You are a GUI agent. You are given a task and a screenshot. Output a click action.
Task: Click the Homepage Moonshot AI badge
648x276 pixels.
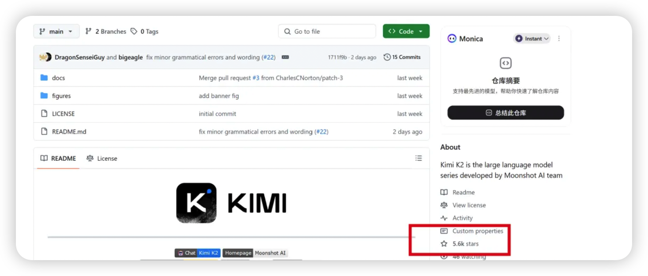tap(255, 253)
